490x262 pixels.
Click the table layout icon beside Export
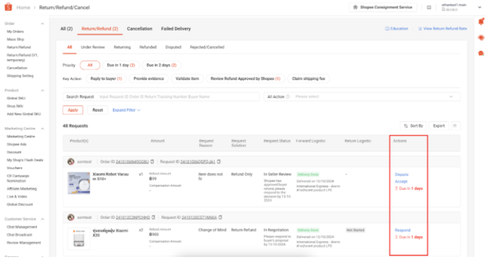click(455, 125)
